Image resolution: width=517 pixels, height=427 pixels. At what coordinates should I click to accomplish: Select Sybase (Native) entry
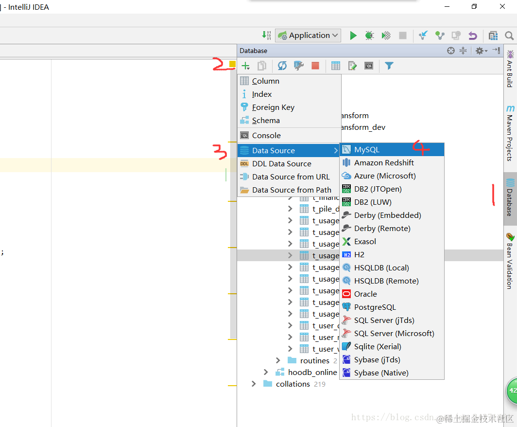(x=392, y=373)
